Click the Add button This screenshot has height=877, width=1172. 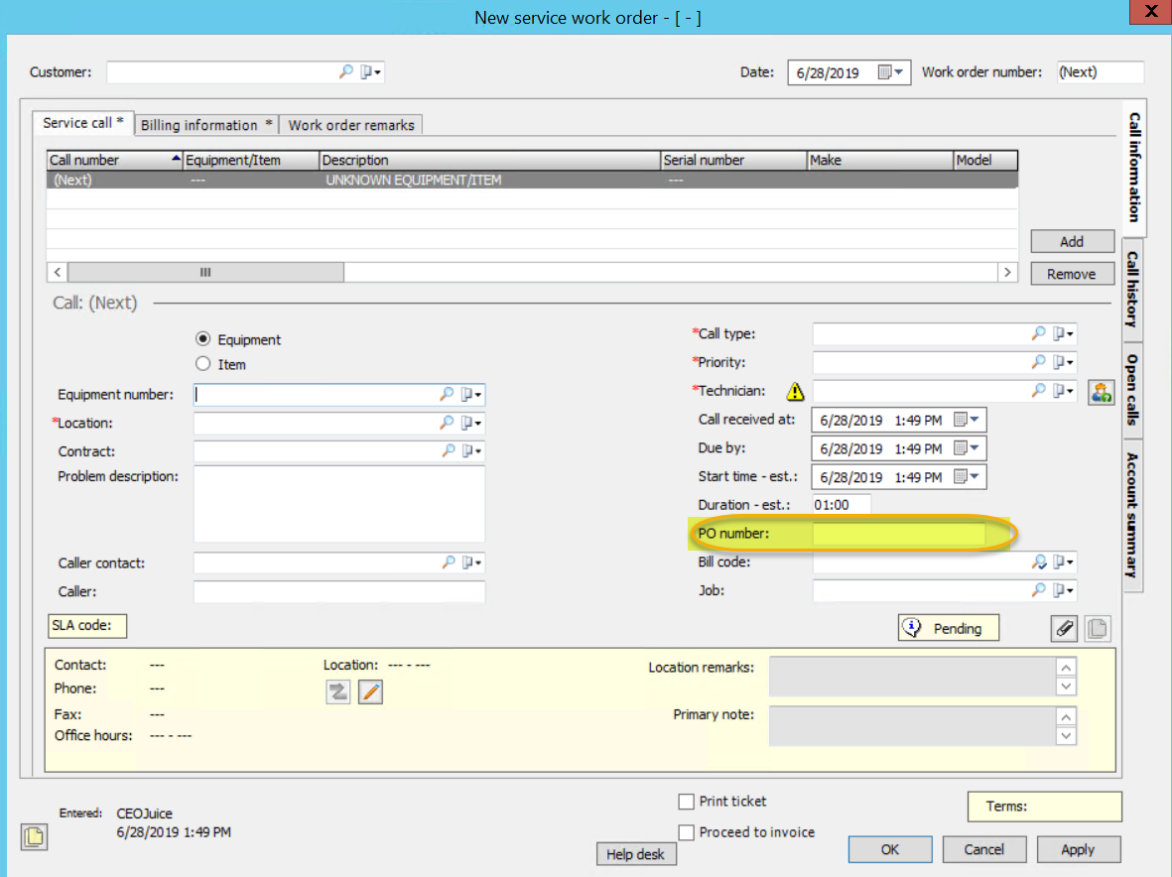(x=1072, y=241)
